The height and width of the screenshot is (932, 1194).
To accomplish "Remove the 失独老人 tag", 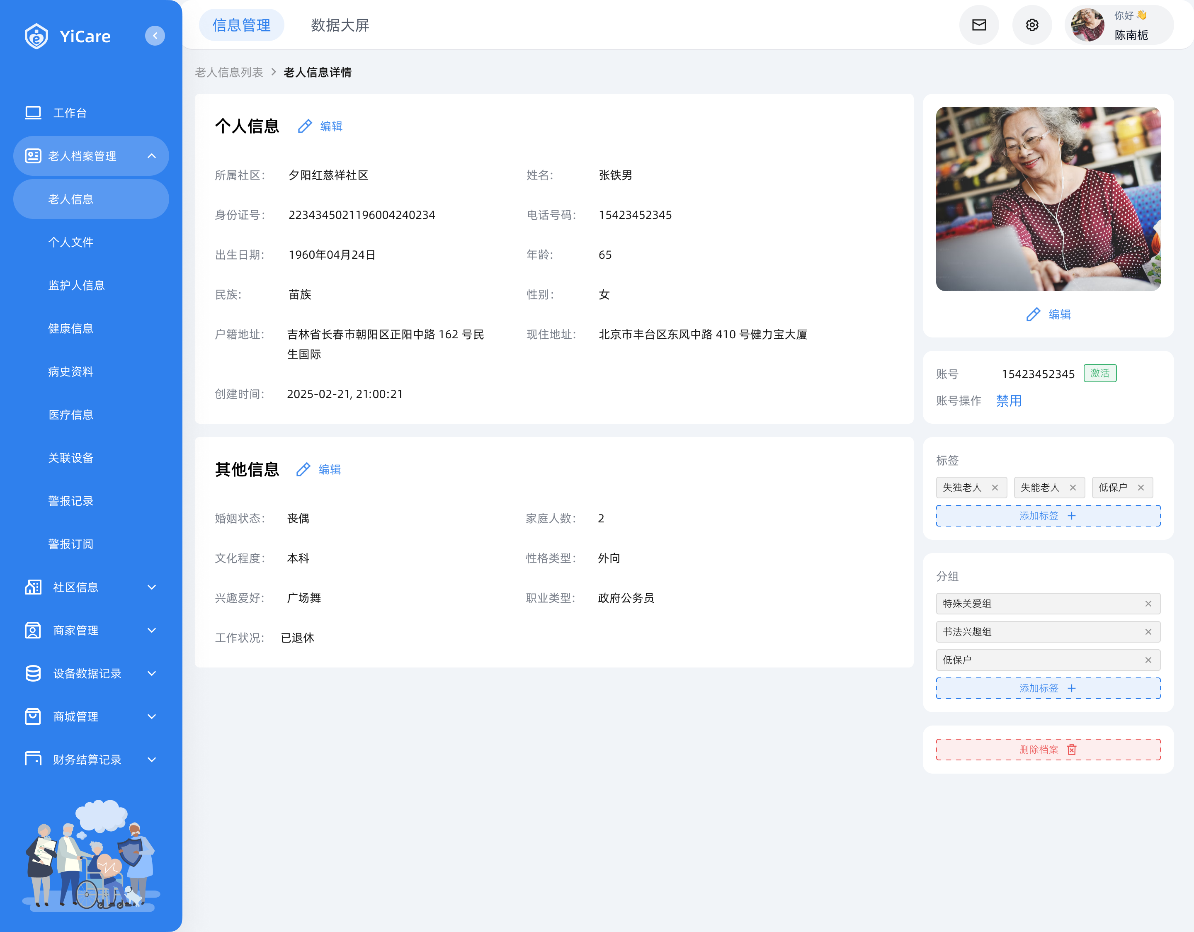I will (995, 488).
